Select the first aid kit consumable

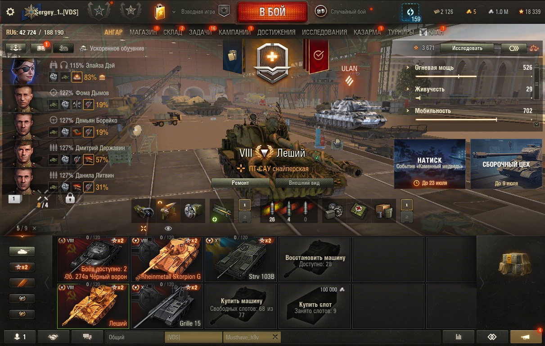pos(360,211)
